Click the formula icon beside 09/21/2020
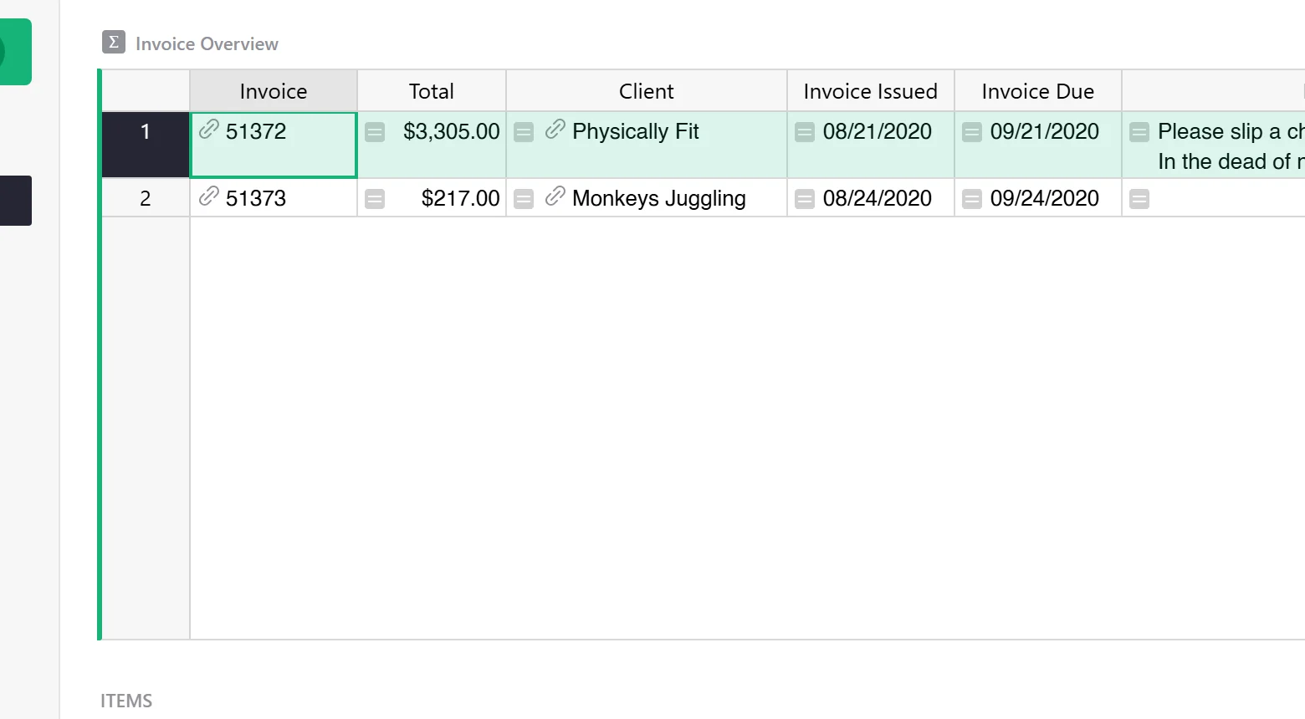 click(972, 132)
